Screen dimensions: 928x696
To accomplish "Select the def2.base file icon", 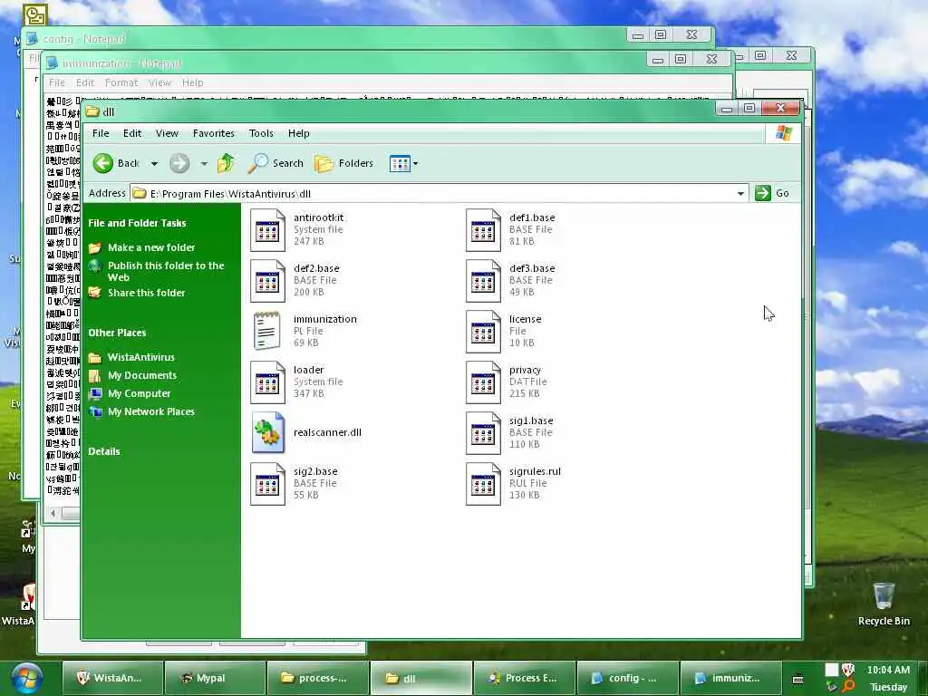I will tap(267, 281).
